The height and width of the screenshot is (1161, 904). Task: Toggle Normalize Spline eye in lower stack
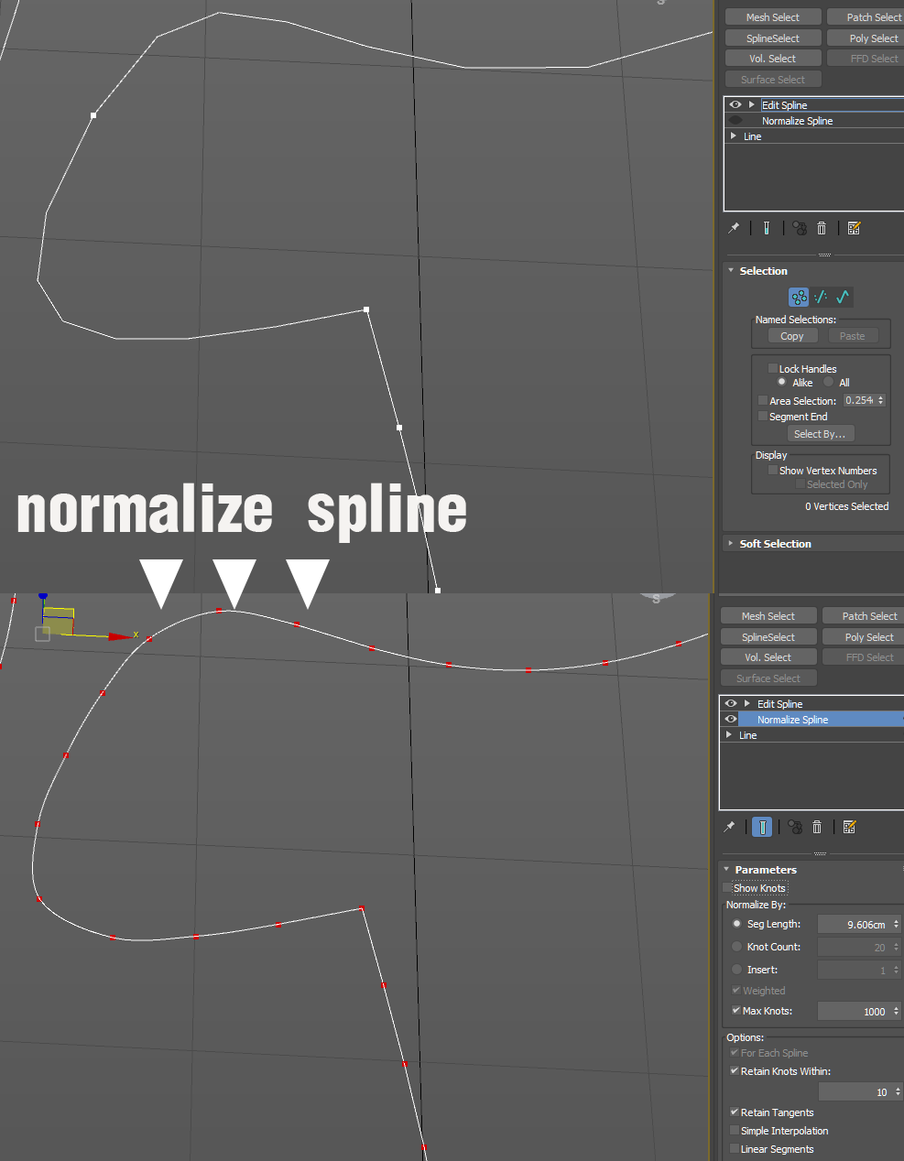point(731,719)
